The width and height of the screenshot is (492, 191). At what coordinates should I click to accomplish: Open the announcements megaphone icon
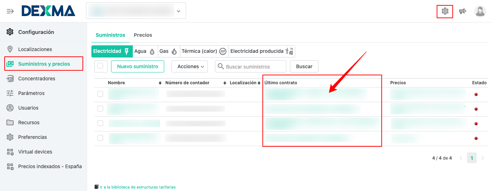[463, 11]
